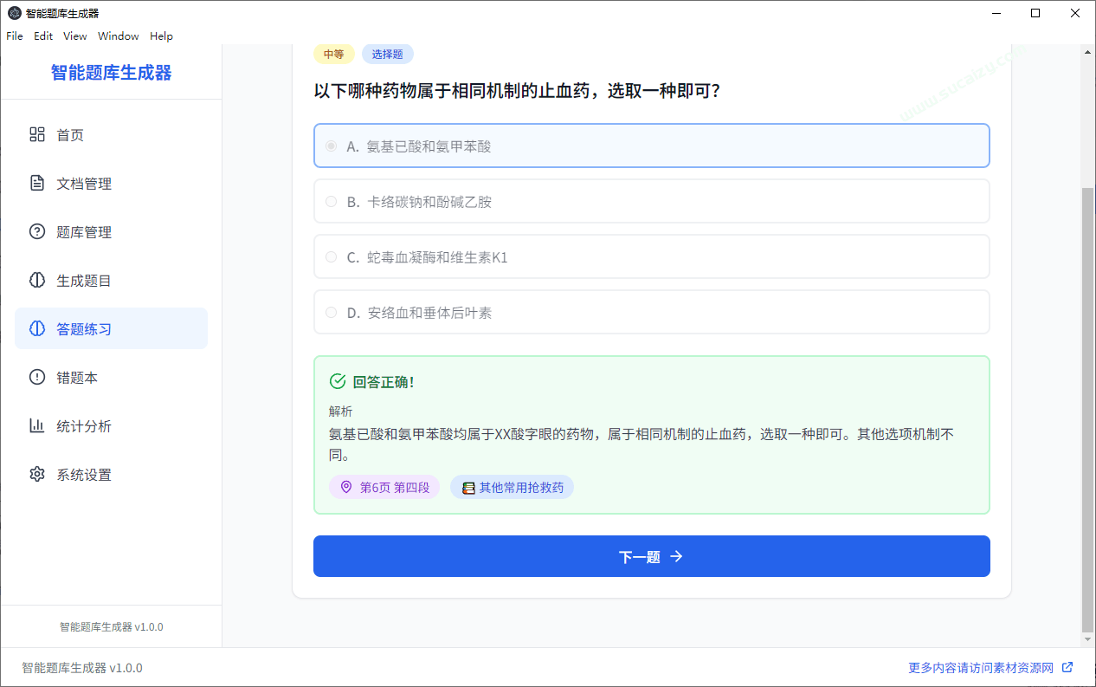The width and height of the screenshot is (1096, 687).
Task: Click option B text 卡络磺钠和酚磺乙胺
Action: point(429,202)
